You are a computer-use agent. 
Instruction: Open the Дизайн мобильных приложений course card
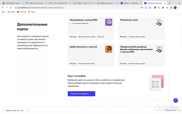coord(142,55)
